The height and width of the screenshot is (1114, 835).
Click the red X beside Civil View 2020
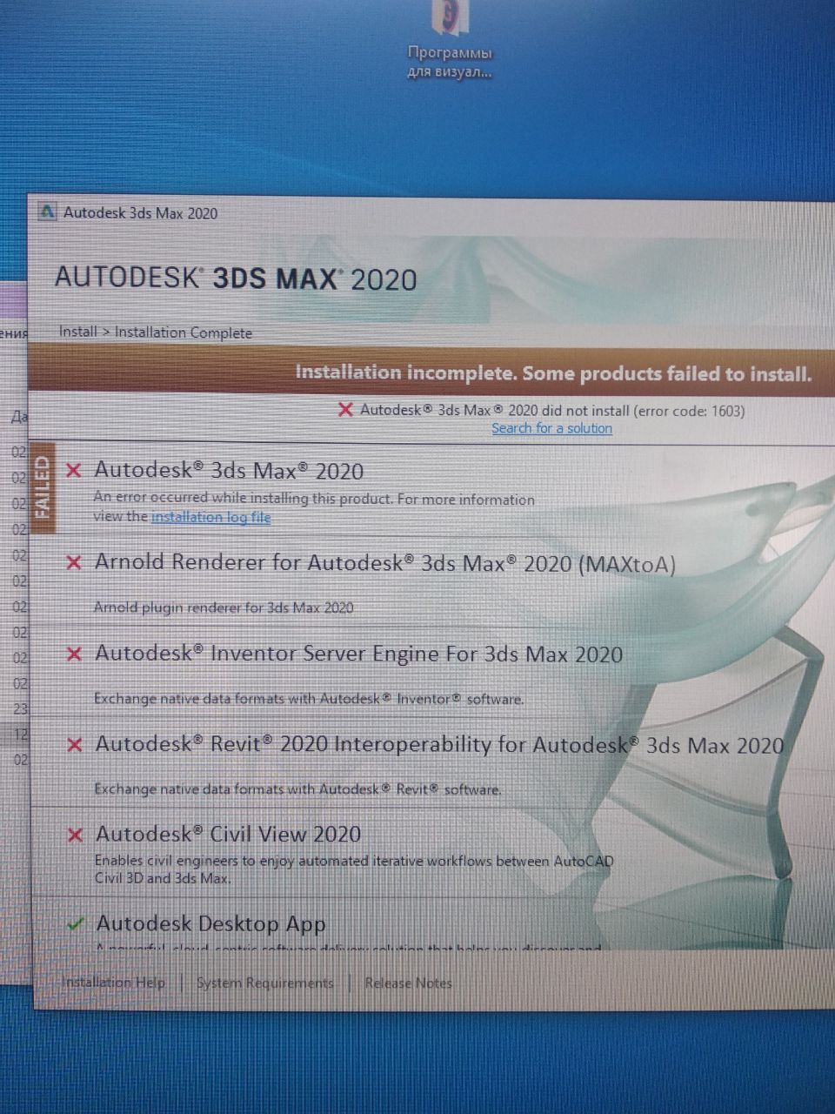76,835
